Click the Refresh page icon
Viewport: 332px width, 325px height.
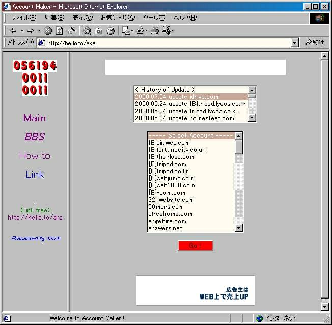(59, 31)
